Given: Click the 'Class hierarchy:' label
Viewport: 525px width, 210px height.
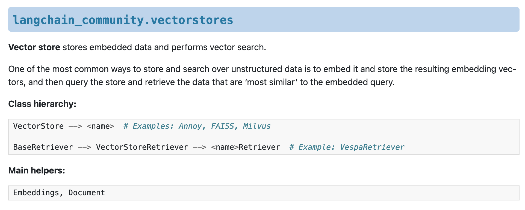Looking at the screenshot, I should coord(42,104).
